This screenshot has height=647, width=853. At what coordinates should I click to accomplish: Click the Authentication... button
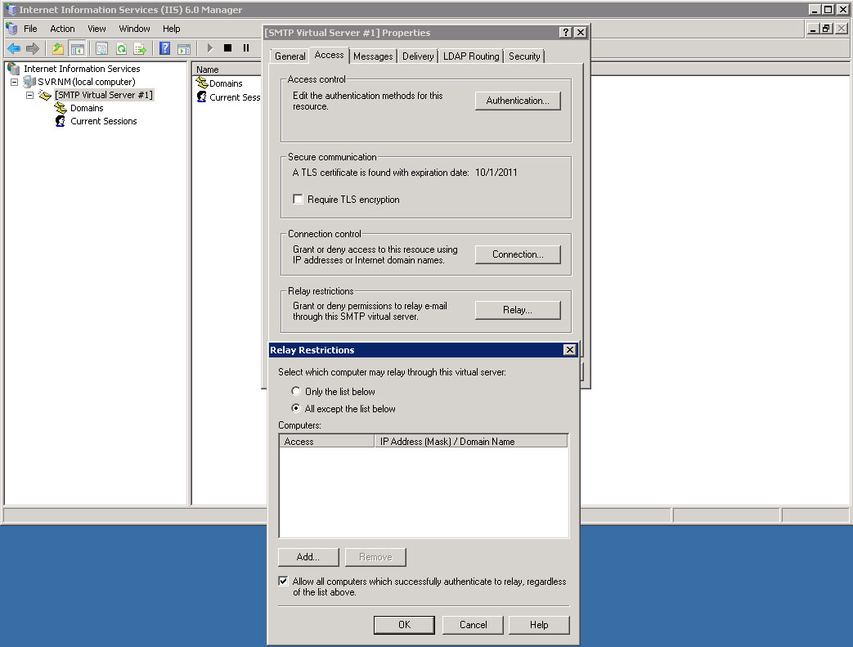pyautogui.click(x=518, y=101)
